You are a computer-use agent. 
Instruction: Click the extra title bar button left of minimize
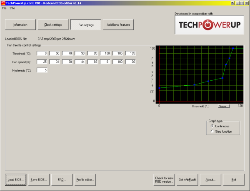[232, 3]
